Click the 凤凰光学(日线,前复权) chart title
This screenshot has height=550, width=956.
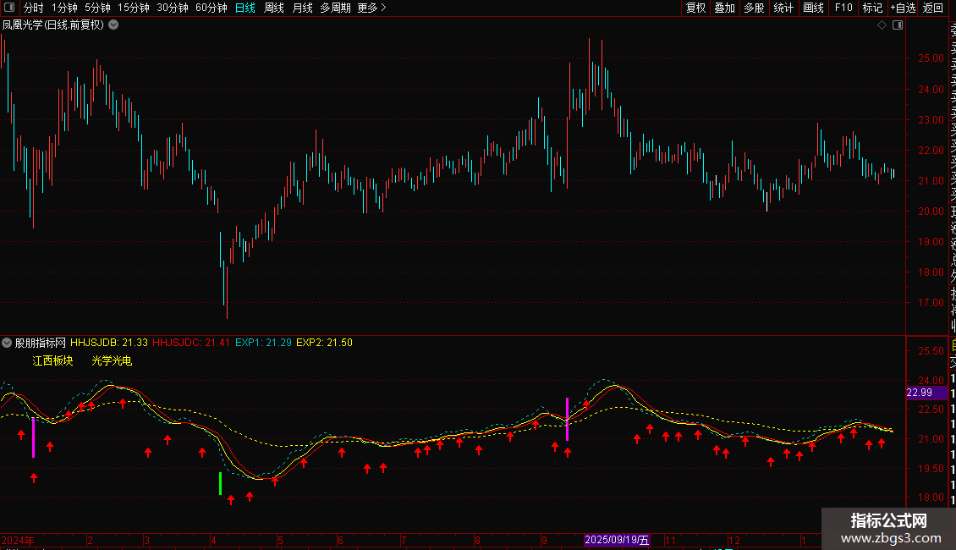[x=53, y=25]
